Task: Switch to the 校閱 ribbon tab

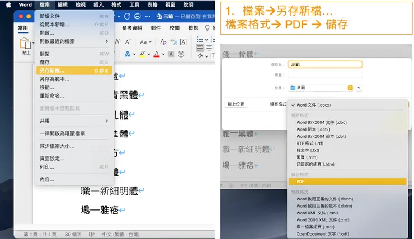Action: pyautogui.click(x=175, y=28)
